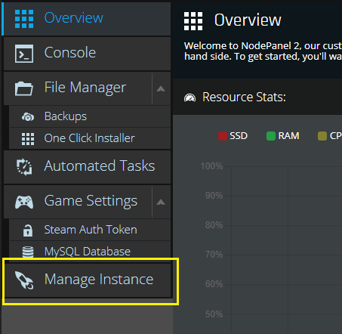Click the Game Settings gamepad icon
This screenshot has height=334, width=342.
click(24, 202)
